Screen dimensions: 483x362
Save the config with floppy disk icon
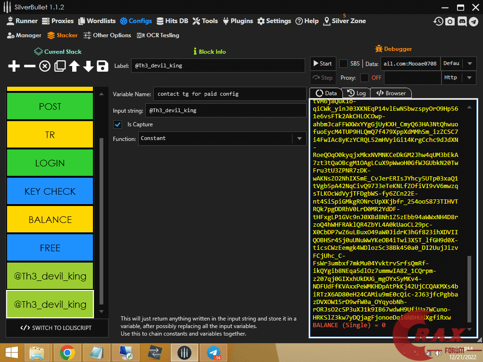click(x=102, y=66)
